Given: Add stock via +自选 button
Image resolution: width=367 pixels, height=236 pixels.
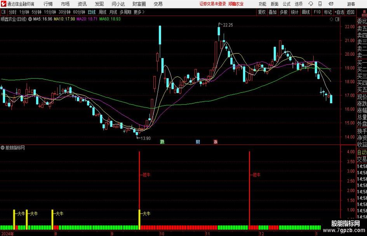Looking at the screenshot, I should (339, 12).
